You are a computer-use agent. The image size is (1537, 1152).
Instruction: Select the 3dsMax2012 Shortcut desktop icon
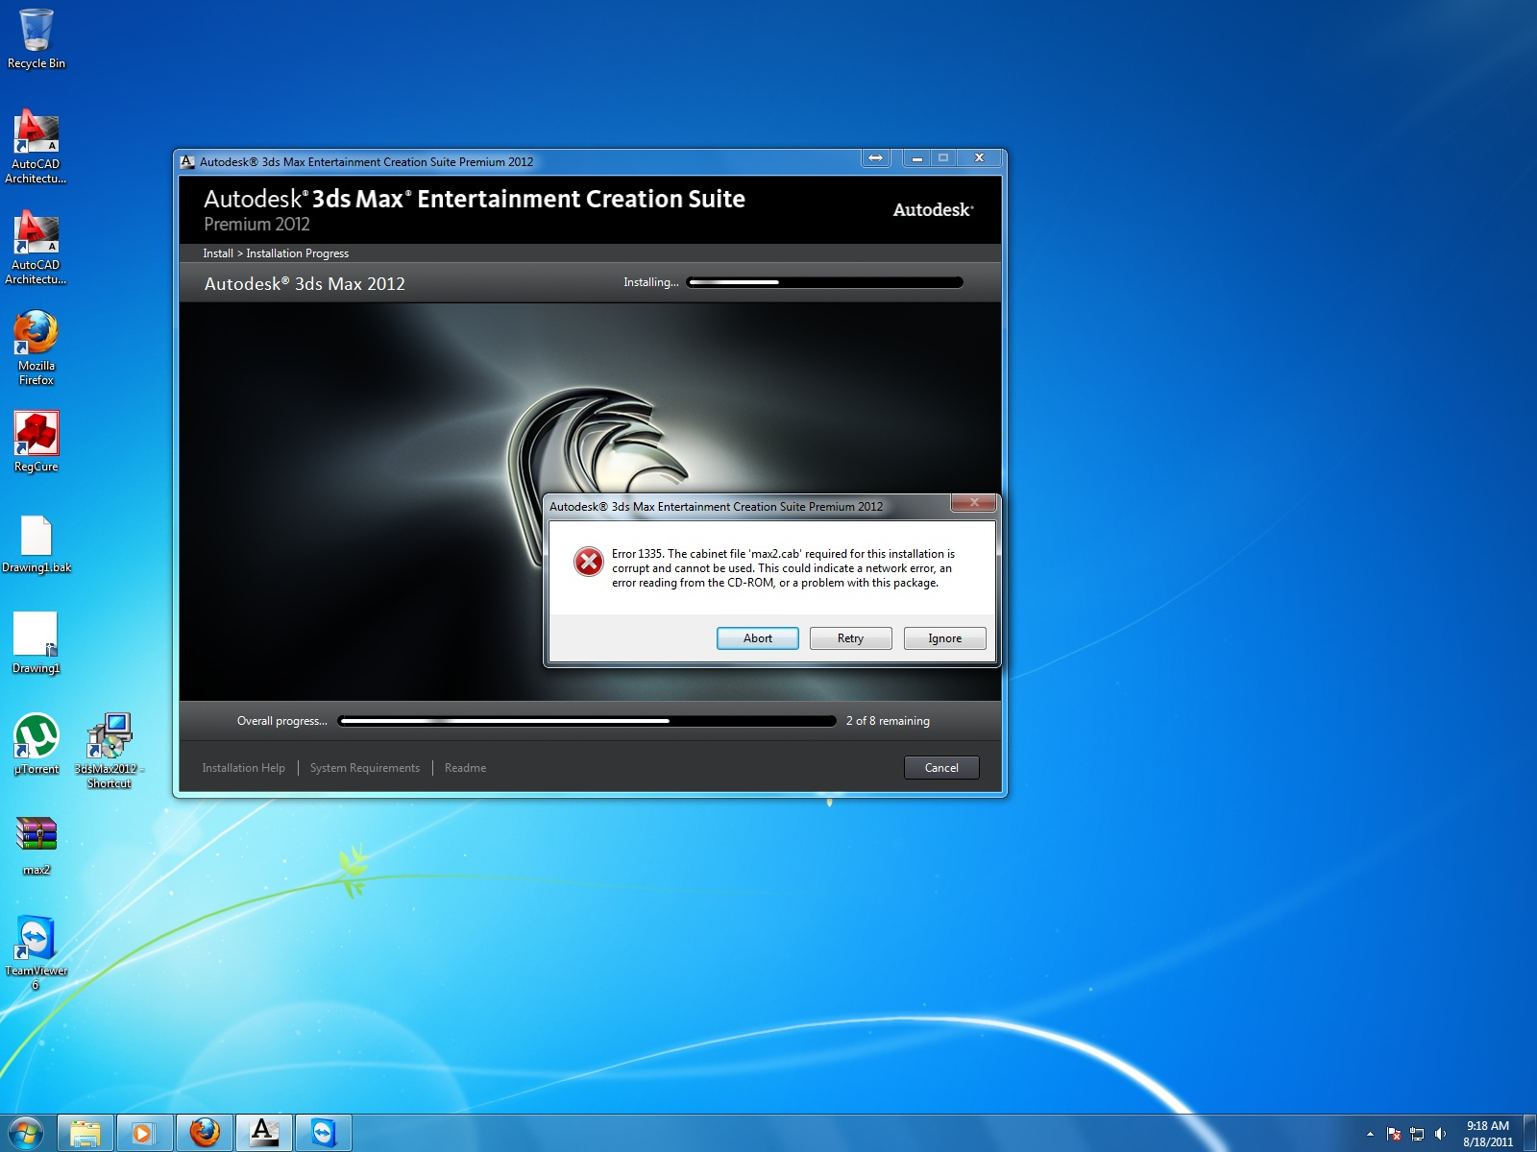(110, 751)
